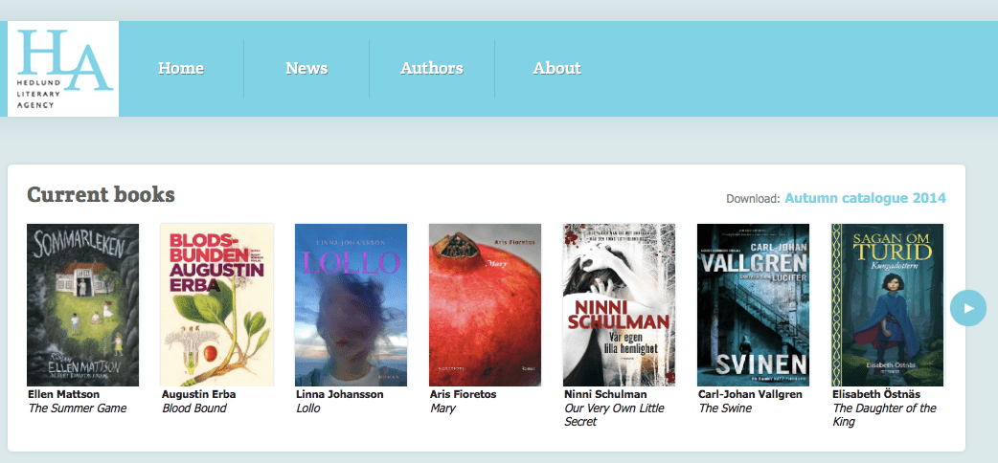Select author name Ellen Mattson
This screenshot has width=998, height=463.
(63, 394)
